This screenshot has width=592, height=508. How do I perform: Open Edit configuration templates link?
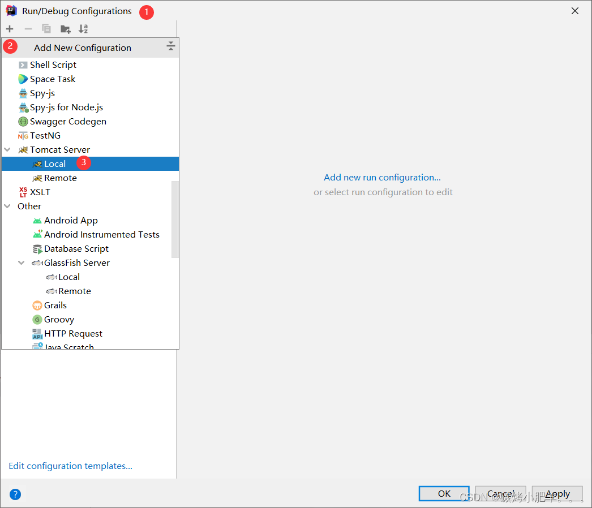(x=70, y=466)
